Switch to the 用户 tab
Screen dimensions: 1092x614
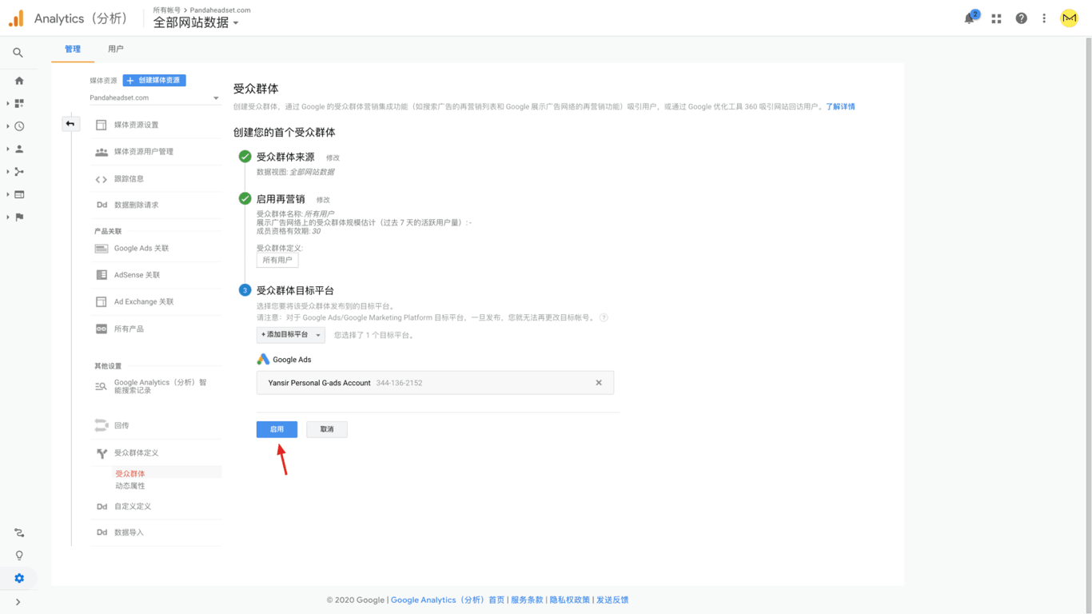(116, 50)
